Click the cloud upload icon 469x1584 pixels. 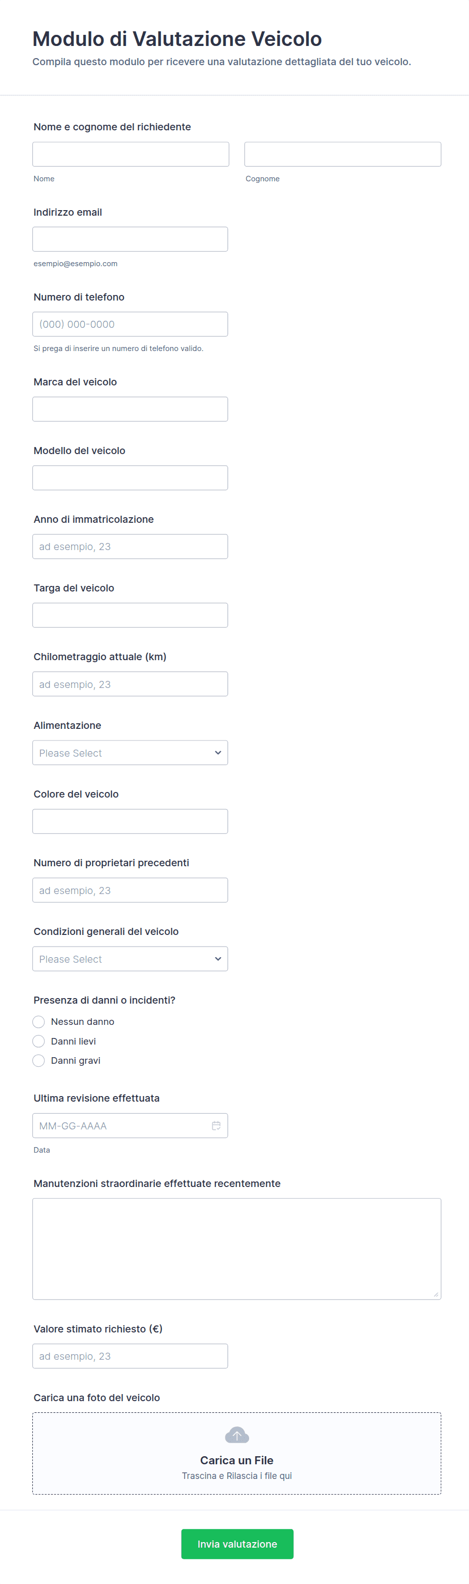click(237, 1435)
